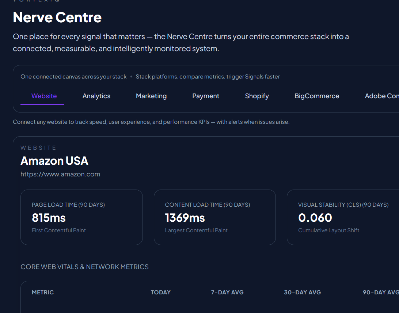This screenshot has height=313, width=399.
Task: Switch to the Shopify tab
Action: 257,96
